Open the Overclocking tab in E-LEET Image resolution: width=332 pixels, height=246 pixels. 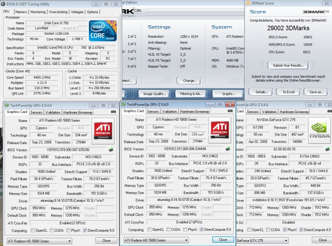click(58, 12)
